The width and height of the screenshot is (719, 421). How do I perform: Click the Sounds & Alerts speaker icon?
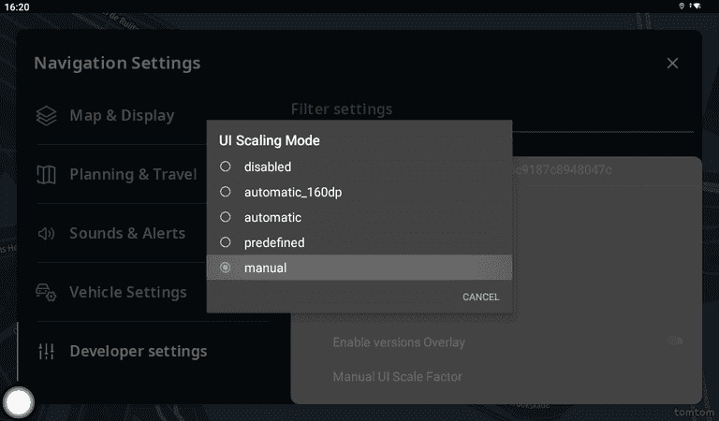click(47, 234)
